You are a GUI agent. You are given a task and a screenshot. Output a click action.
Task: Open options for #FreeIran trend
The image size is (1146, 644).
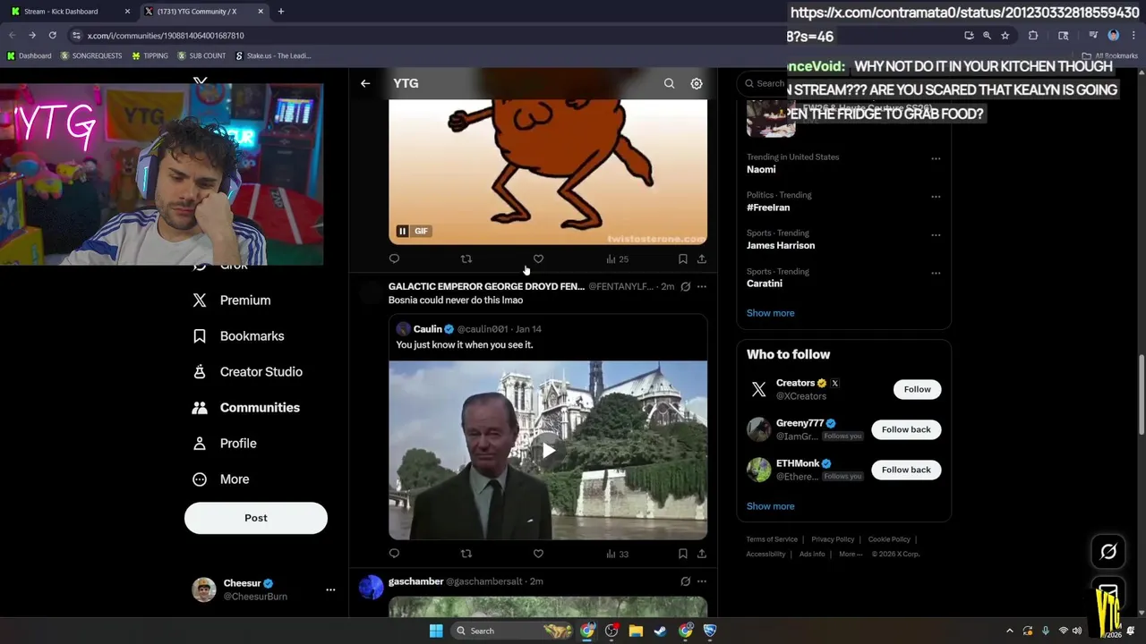point(936,197)
